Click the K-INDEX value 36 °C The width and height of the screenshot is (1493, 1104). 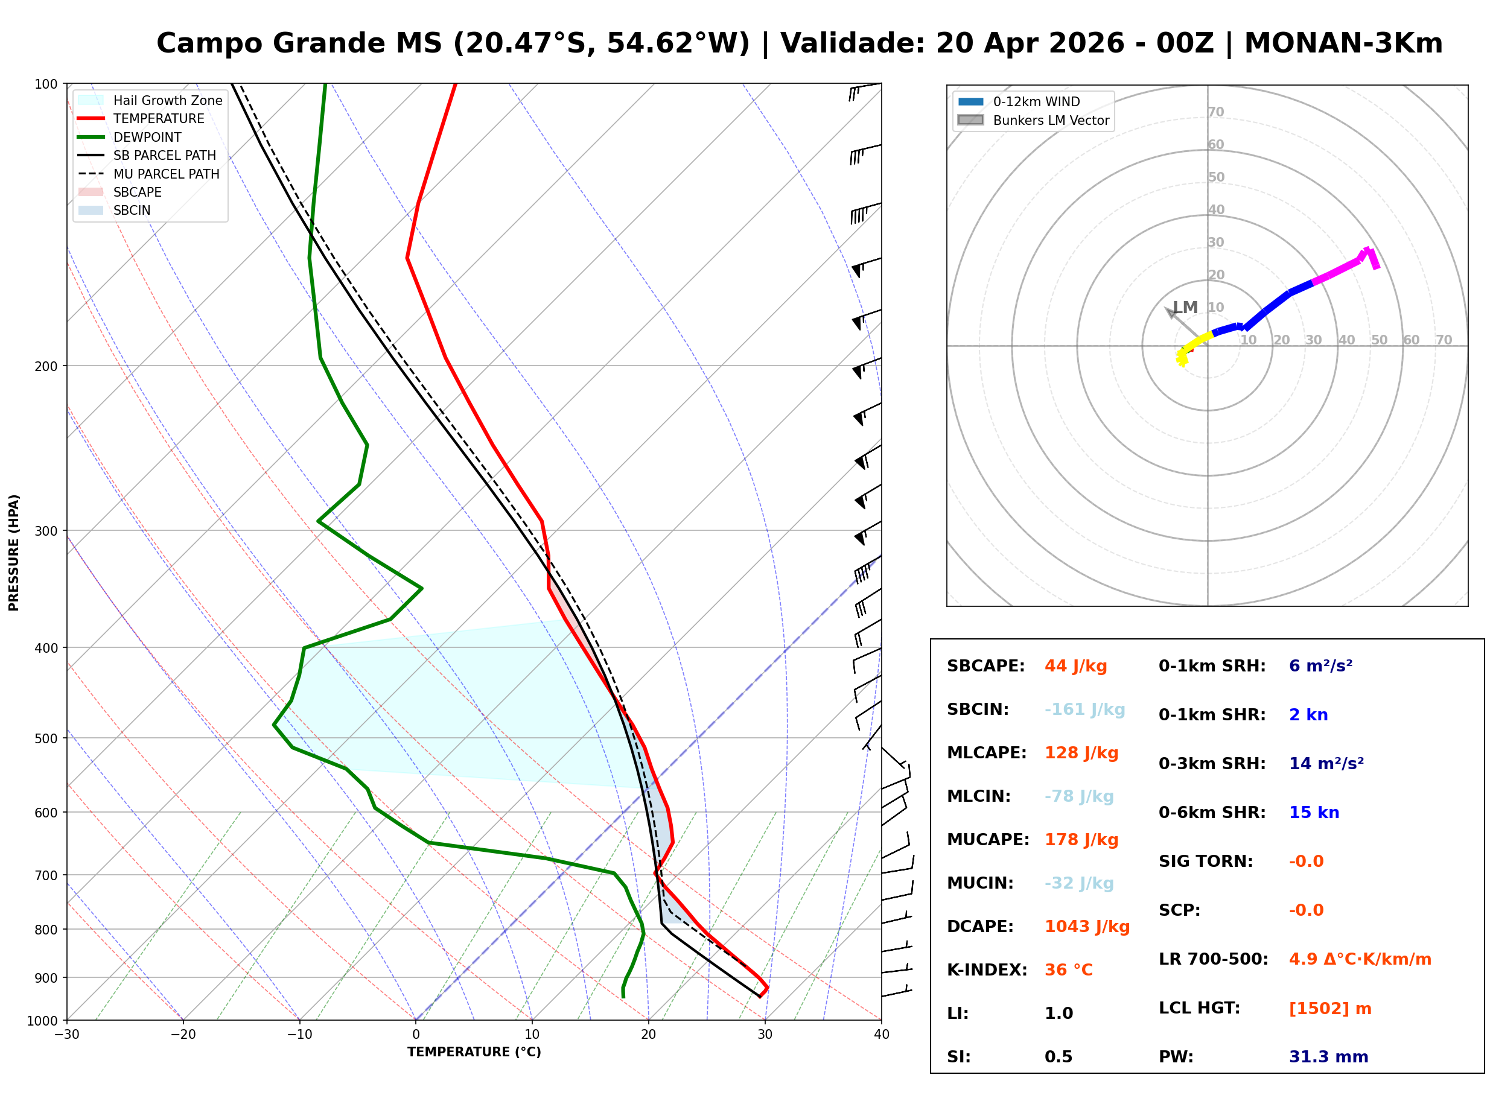[1068, 970]
